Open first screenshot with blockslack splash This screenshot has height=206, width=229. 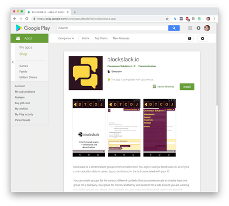[89, 127]
